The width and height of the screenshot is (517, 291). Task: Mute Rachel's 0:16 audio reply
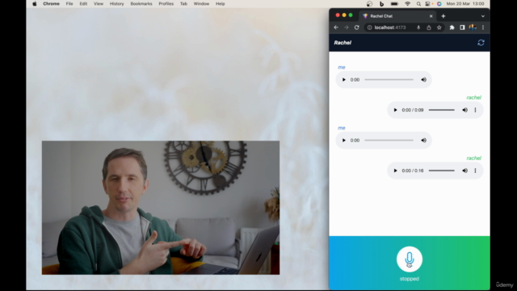tap(465, 171)
